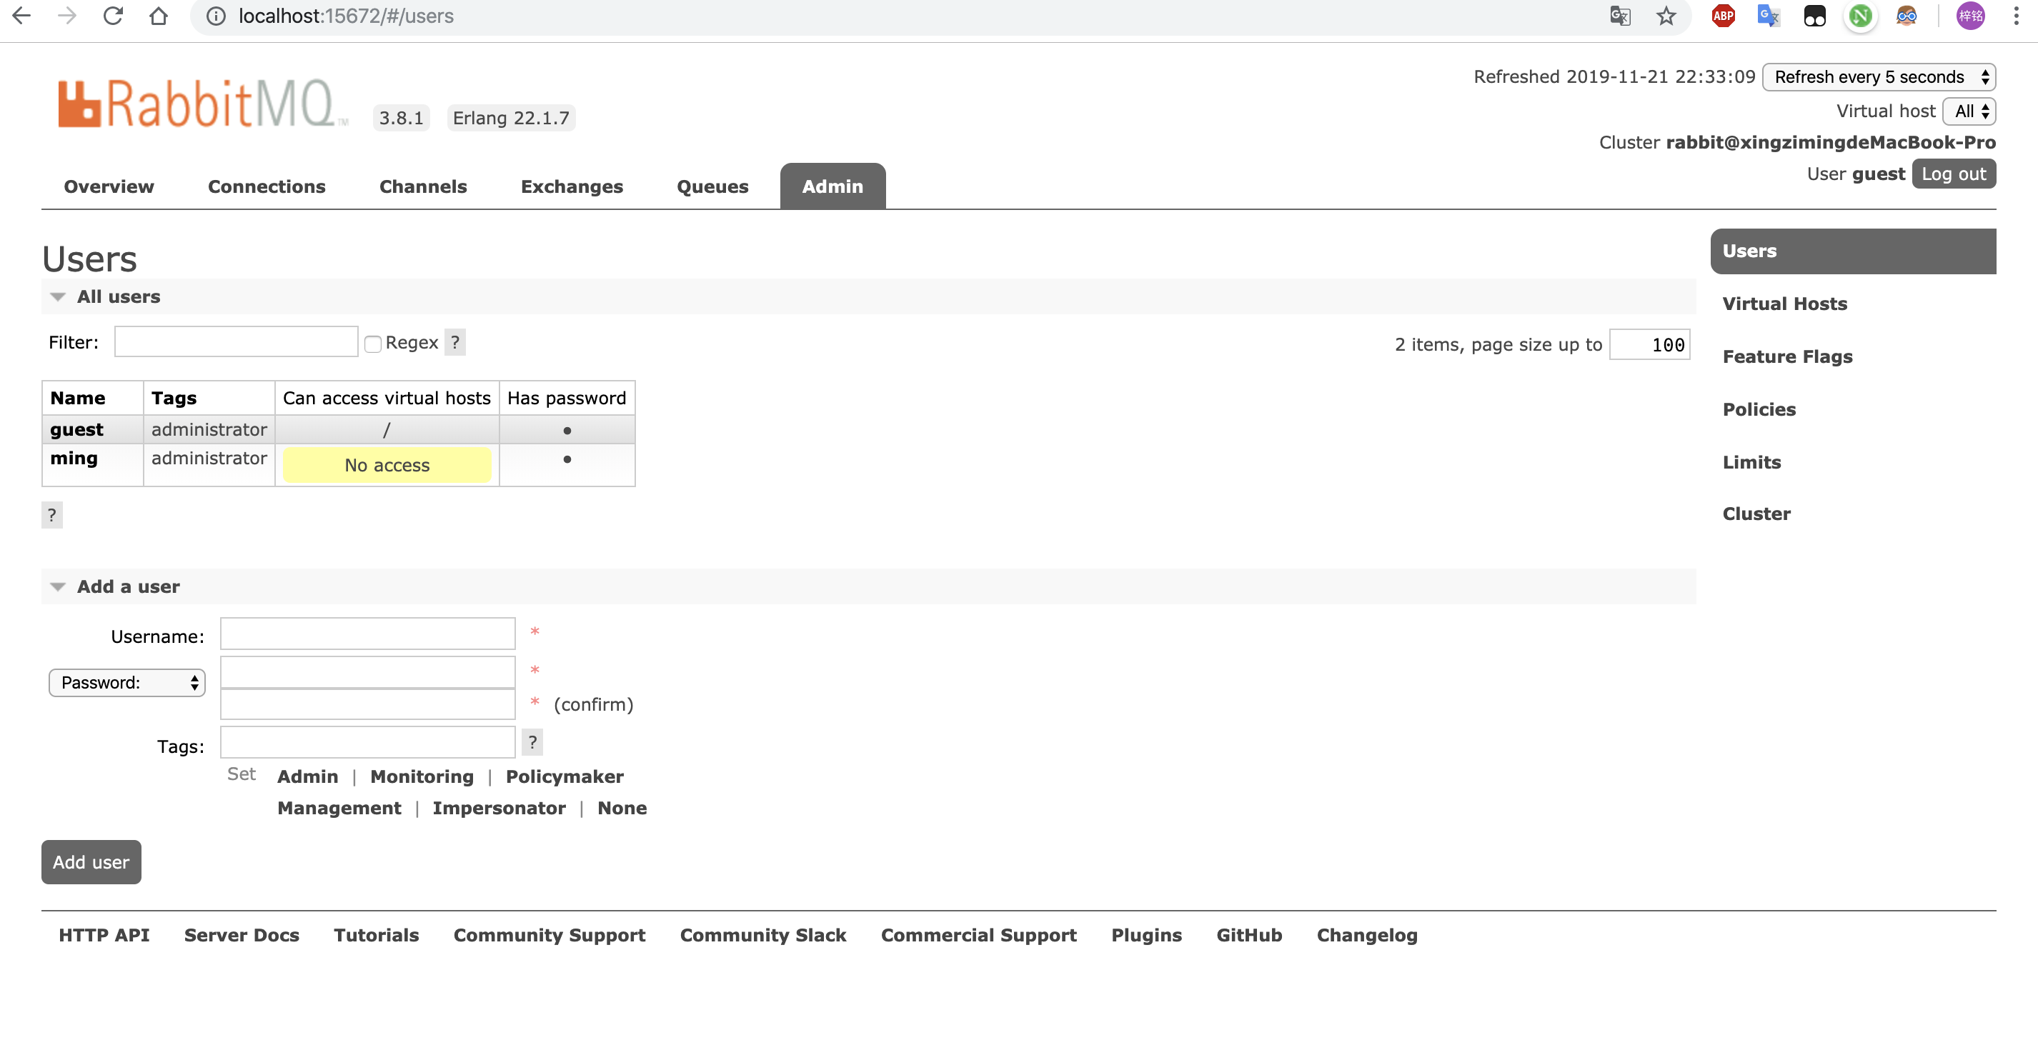The width and height of the screenshot is (2038, 1060).
Task: Open Policies in the sidebar
Action: click(1759, 410)
